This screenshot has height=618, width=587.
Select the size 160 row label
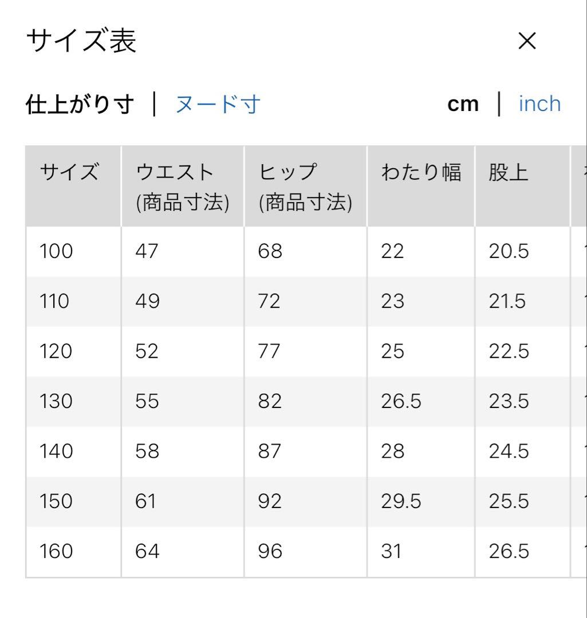click(x=56, y=551)
